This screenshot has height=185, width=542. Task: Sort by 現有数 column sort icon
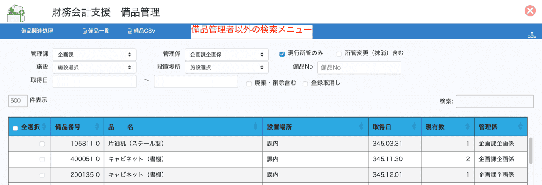tap(467, 127)
